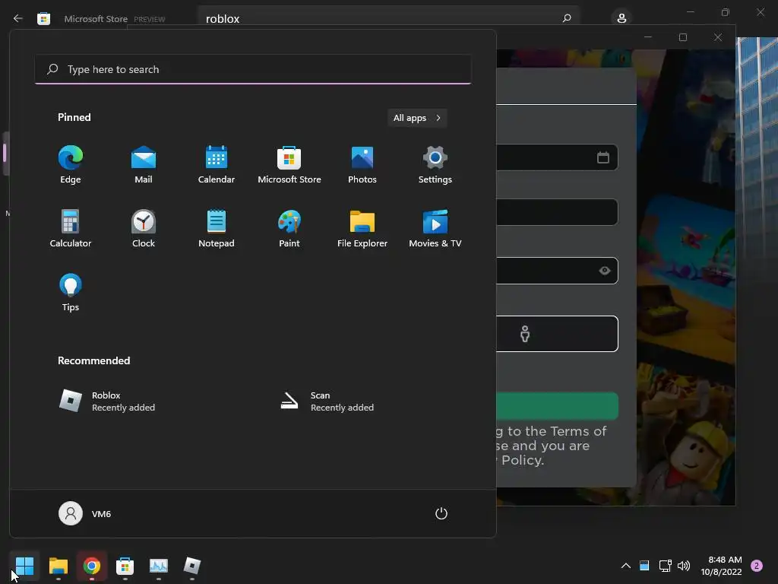This screenshot has width=778, height=584.
Task: Open Roblox birthday calendar picker icon
Action: pos(602,157)
